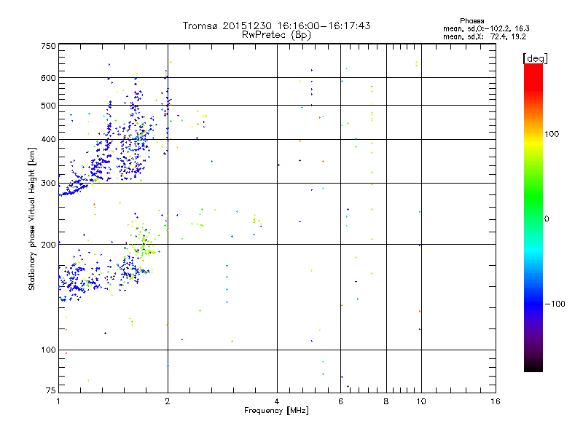This screenshot has height=437, width=583.
Task: Click the '[deg]' colorbar unit label
Action: (535, 58)
